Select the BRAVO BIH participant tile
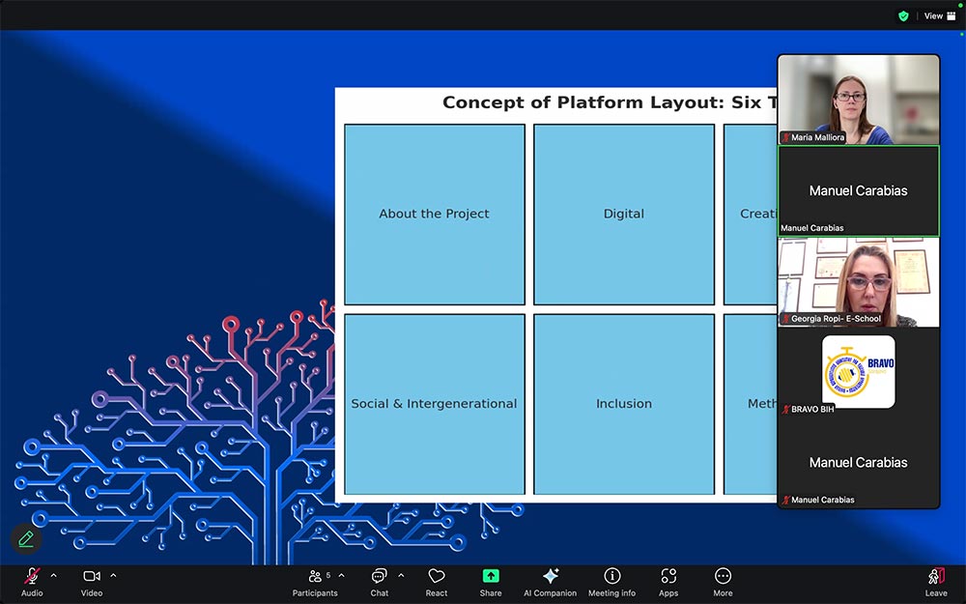966x604 pixels. click(x=858, y=372)
